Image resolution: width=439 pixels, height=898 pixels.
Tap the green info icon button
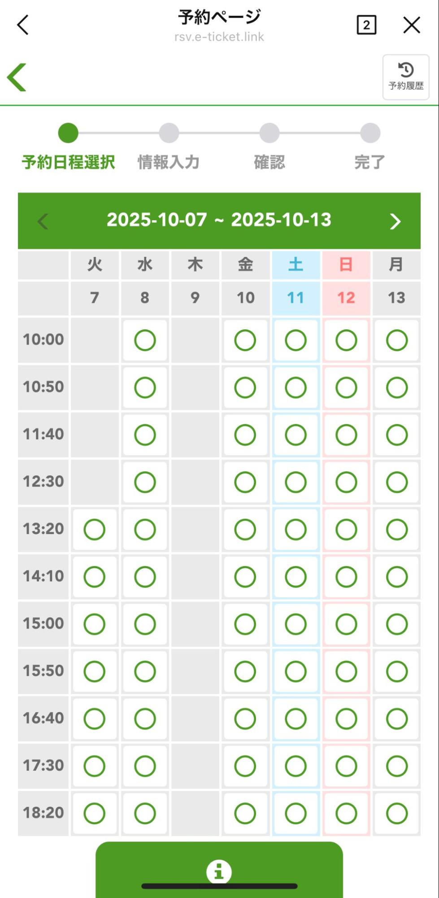[x=219, y=871]
